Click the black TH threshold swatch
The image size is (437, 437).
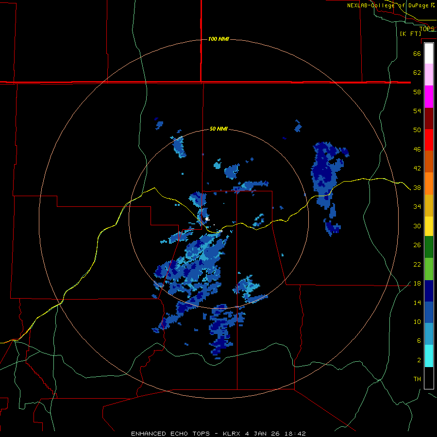point(429,378)
